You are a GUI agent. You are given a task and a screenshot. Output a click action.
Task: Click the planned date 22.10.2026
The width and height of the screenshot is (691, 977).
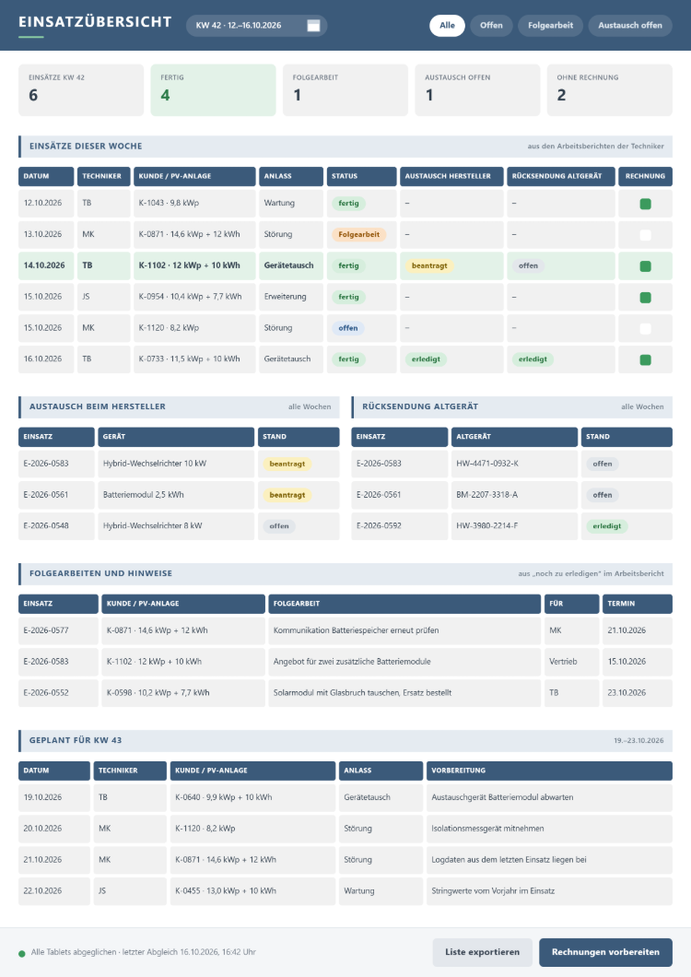pyautogui.click(x=54, y=891)
